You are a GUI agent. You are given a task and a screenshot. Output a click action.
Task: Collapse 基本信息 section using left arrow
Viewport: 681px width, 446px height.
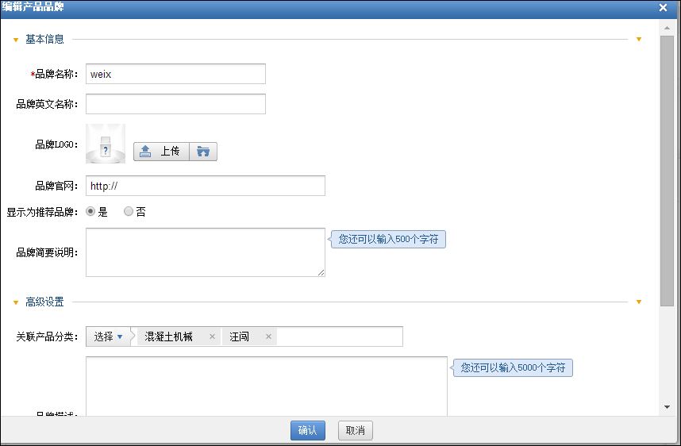click(x=15, y=40)
